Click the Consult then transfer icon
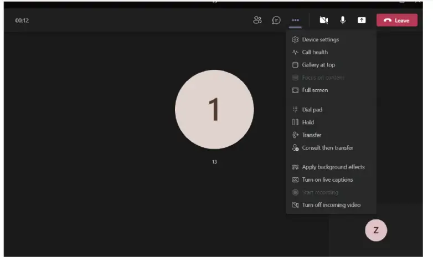The image size is (433, 261). 295,147
